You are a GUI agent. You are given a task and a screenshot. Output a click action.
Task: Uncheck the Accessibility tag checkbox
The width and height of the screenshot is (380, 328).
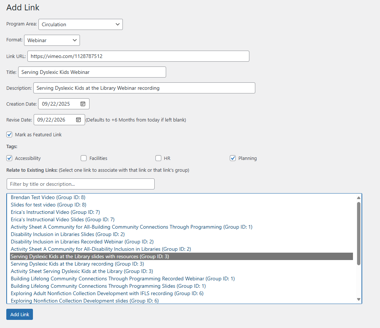(x=9, y=158)
